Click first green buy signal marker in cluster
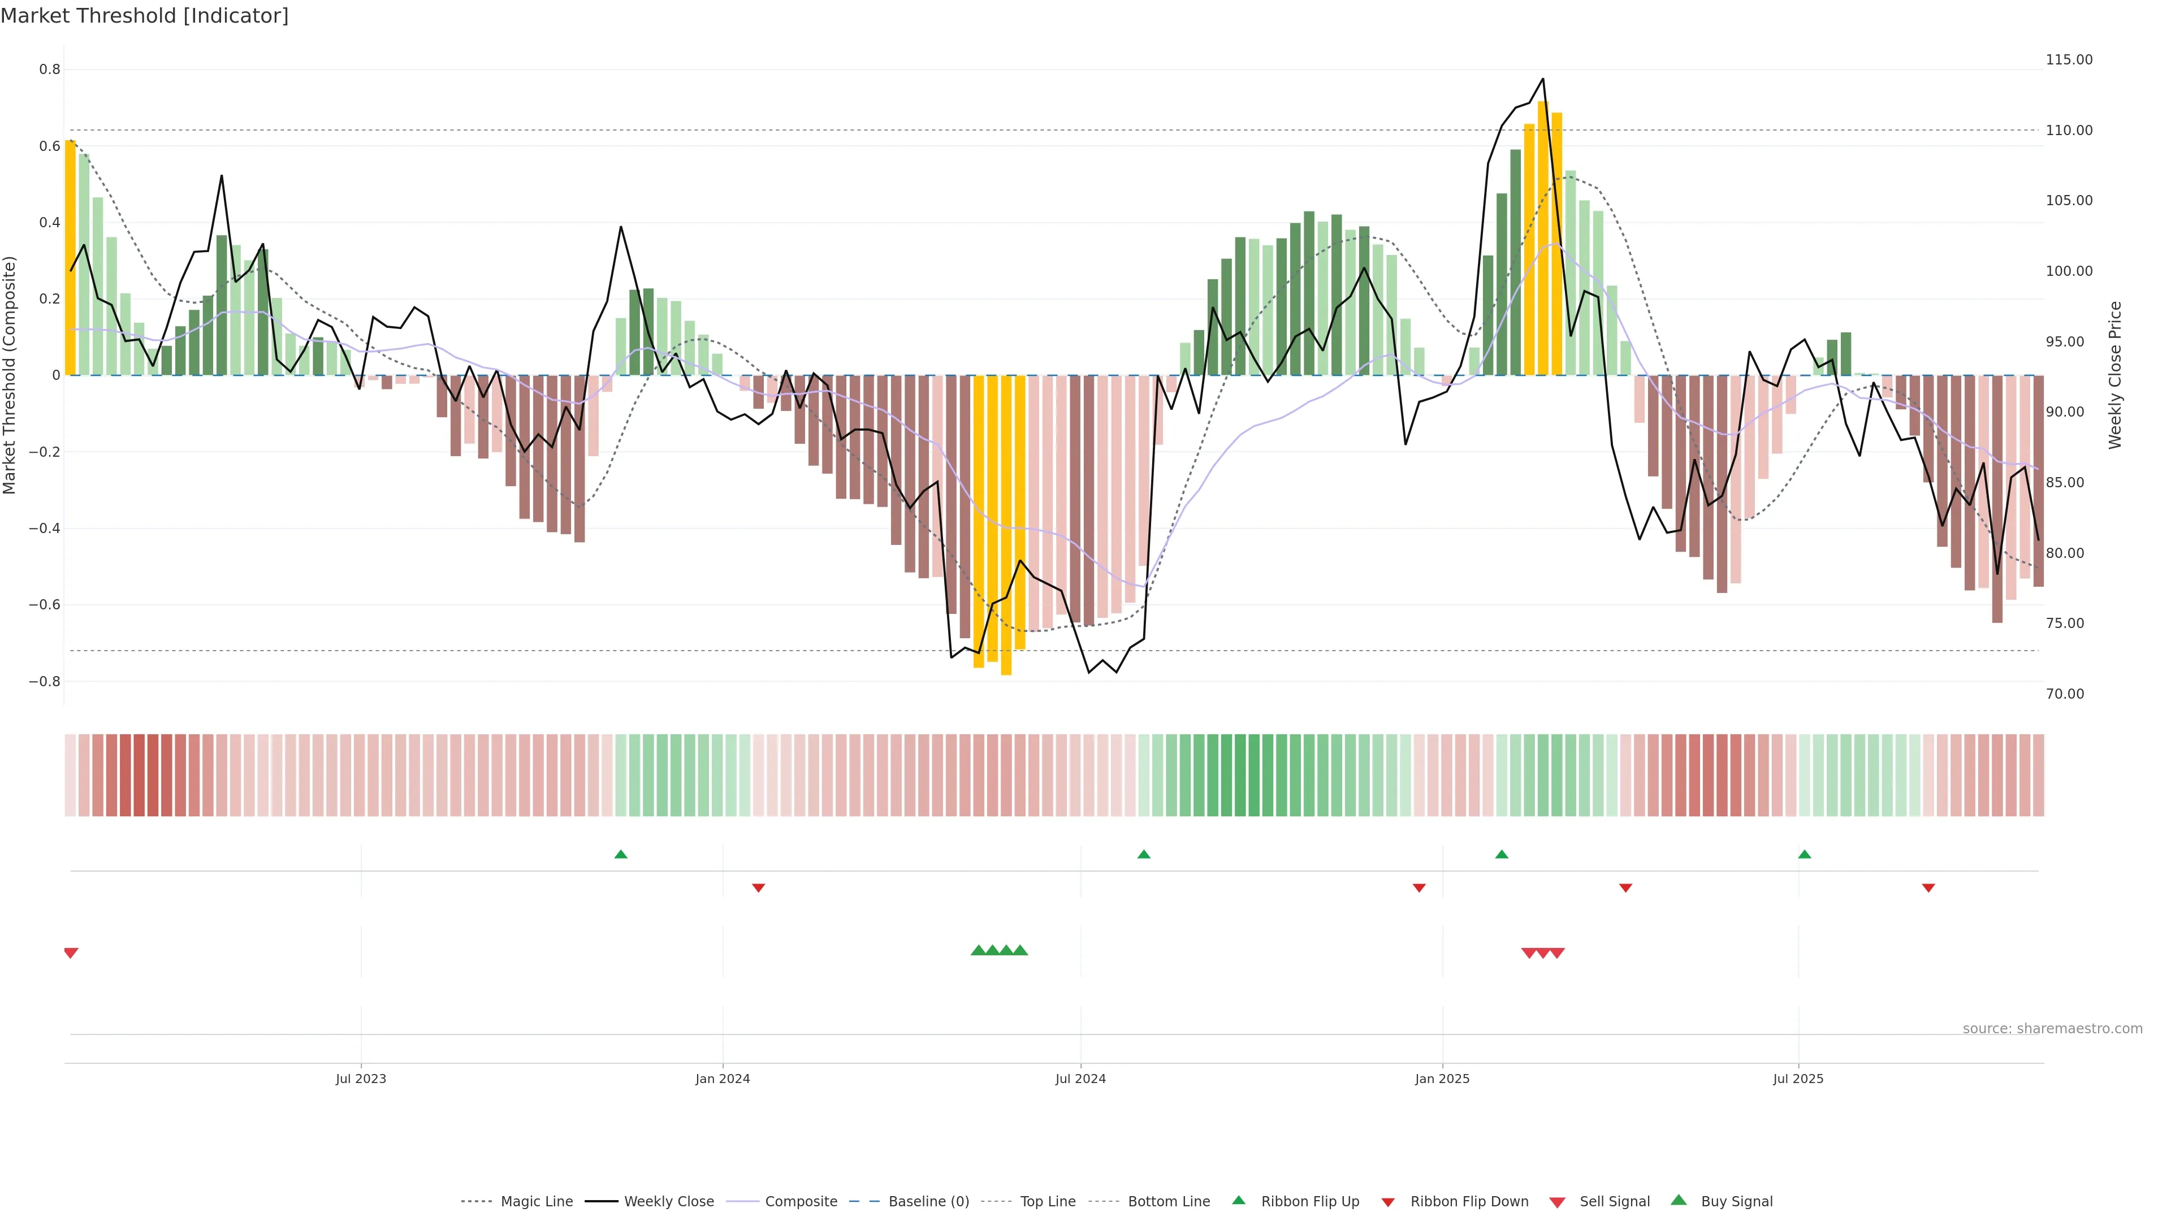This screenshot has height=1221, width=2171. (x=979, y=950)
